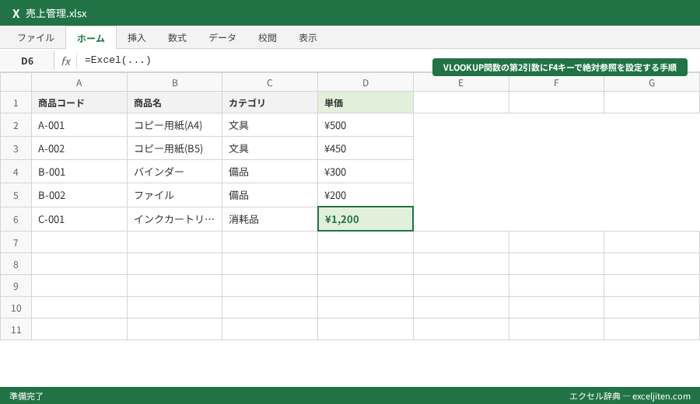This screenshot has height=404, width=700.
Task: Select row 4 header
Action: point(16,172)
